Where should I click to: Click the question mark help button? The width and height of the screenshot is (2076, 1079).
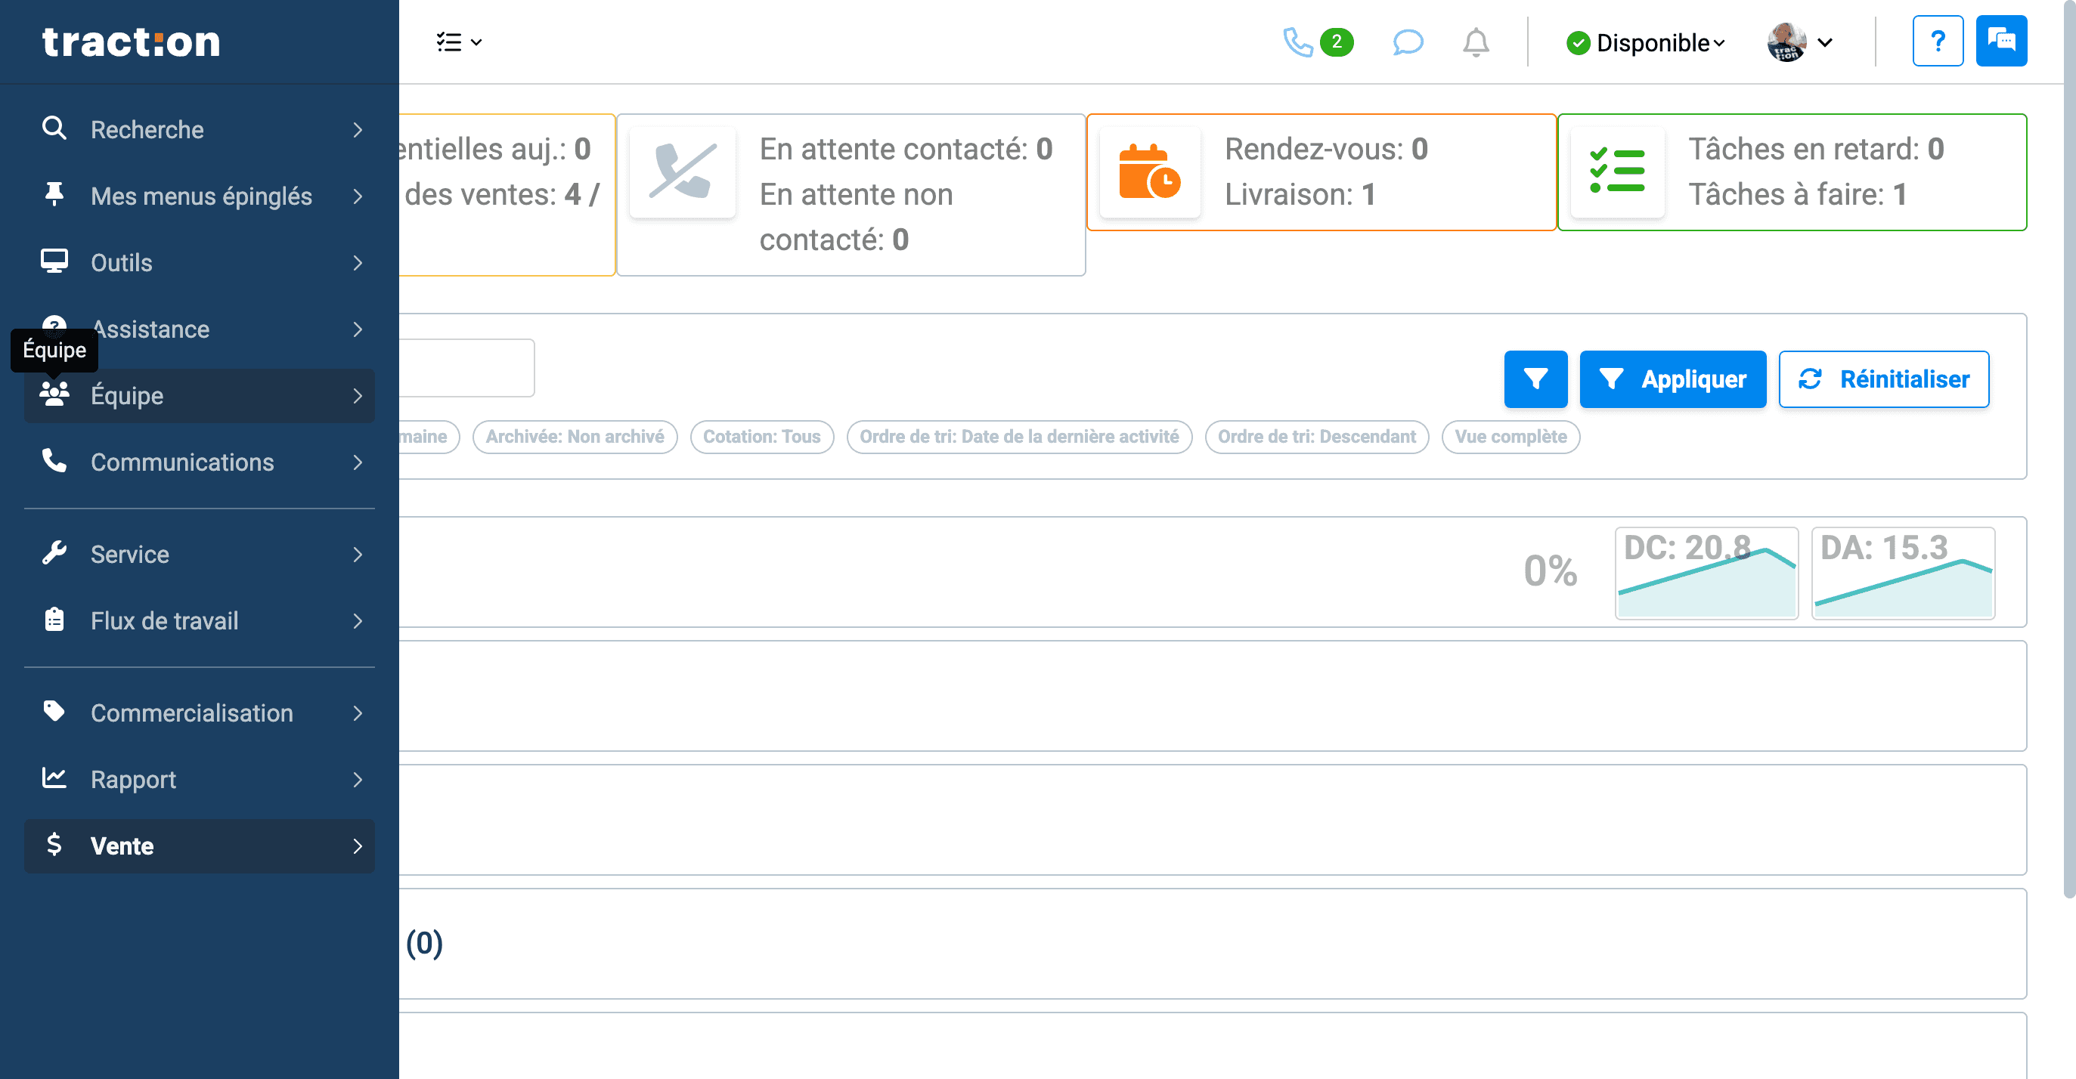pyautogui.click(x=1938, y=41)
